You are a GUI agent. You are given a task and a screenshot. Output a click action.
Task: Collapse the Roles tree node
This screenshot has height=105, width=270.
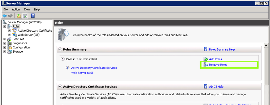click(x=5, y=27)
